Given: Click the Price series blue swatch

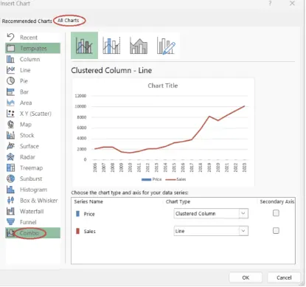Looking at the screenshot, I should pos(78,214).
